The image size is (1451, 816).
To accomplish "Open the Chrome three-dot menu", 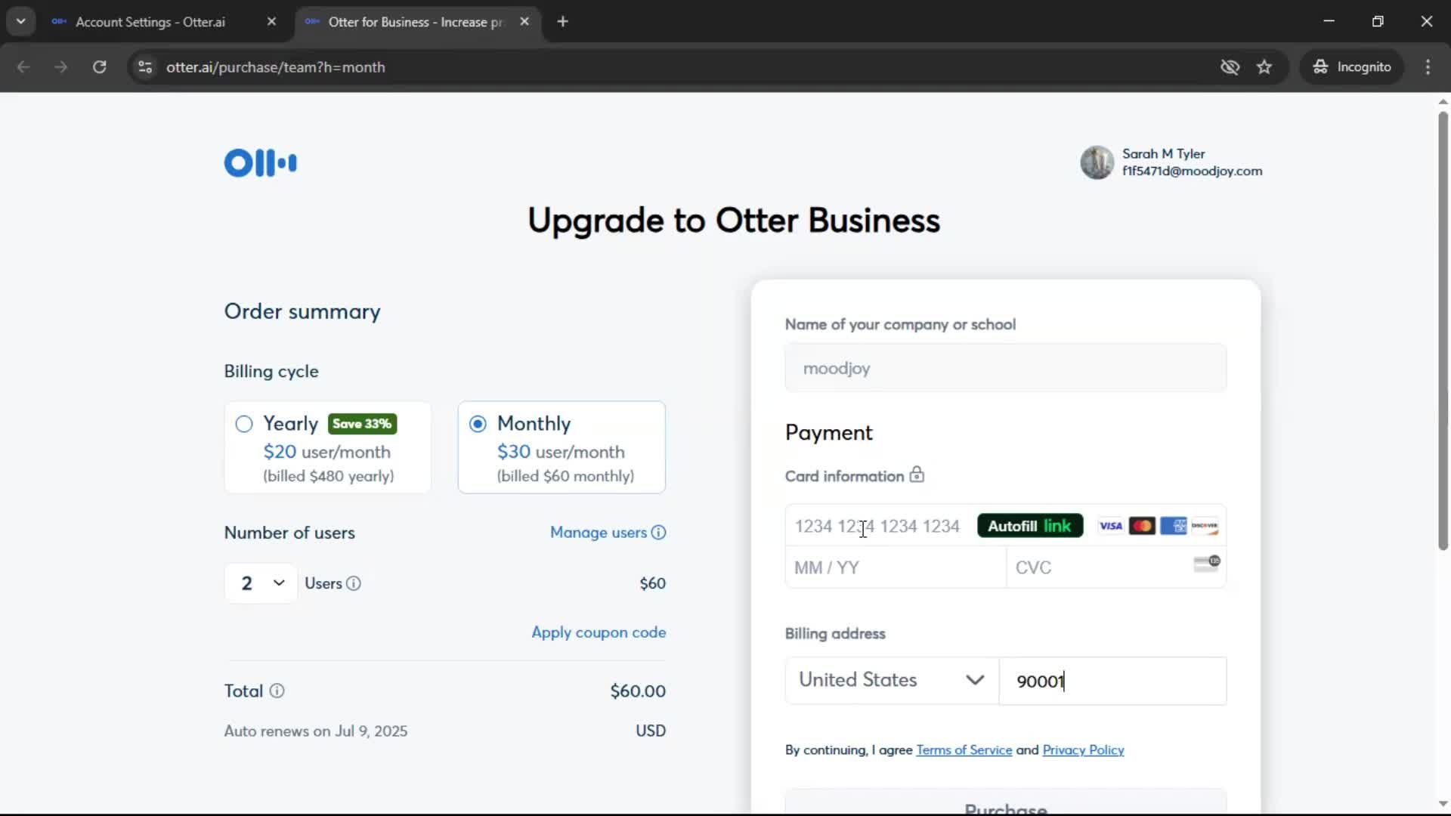I will [x=1428, y=67].
